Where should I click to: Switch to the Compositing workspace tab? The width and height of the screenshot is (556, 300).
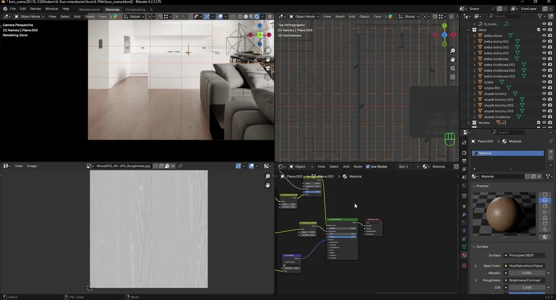[x=135, y=9]
